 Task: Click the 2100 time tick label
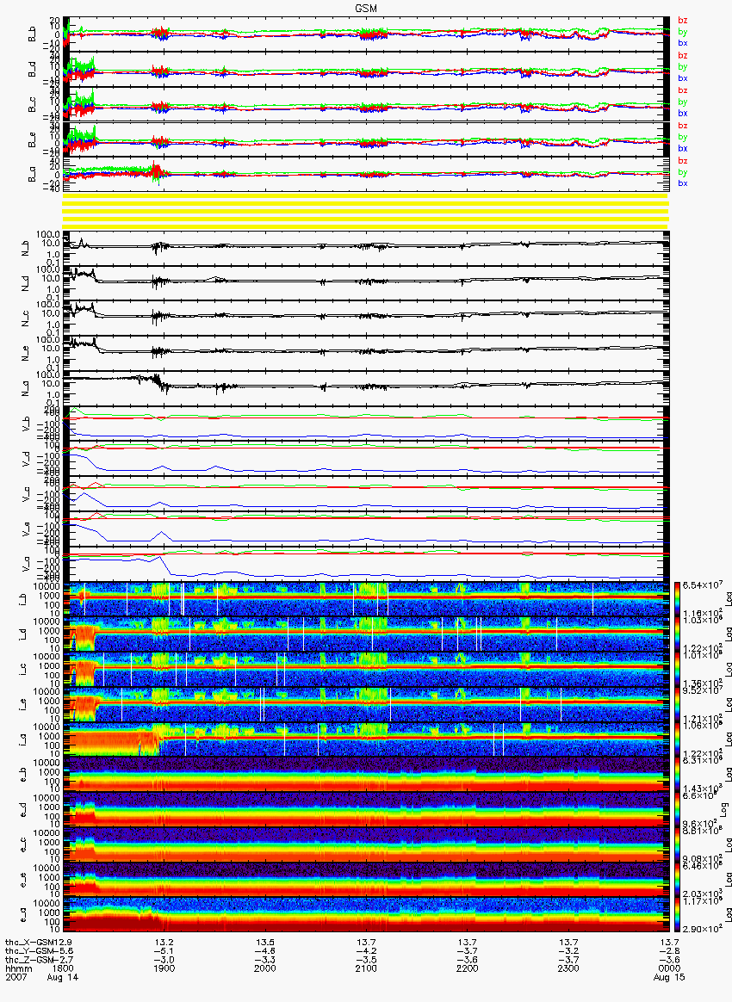tap(366, 968)
